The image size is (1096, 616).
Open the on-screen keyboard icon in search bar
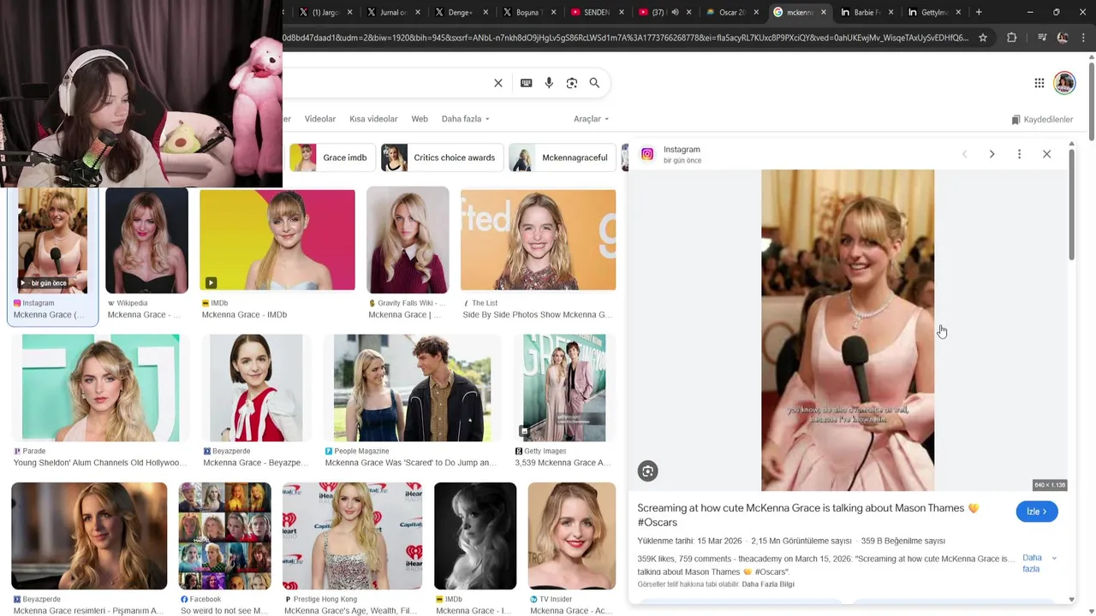click(526, 83)
